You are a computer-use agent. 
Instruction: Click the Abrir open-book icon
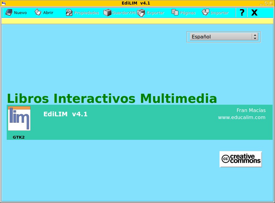pos(38,12)
